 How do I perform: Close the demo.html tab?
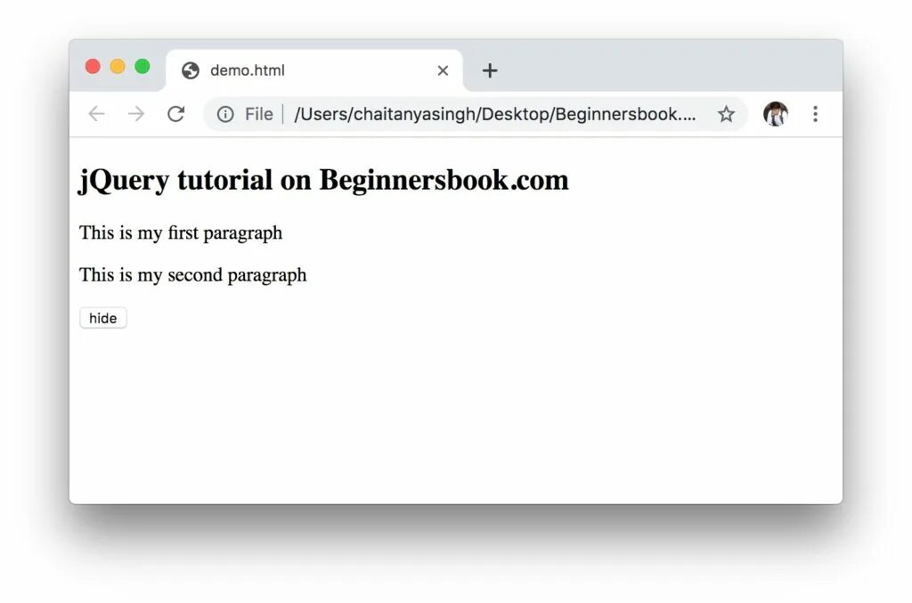[443, 71]
